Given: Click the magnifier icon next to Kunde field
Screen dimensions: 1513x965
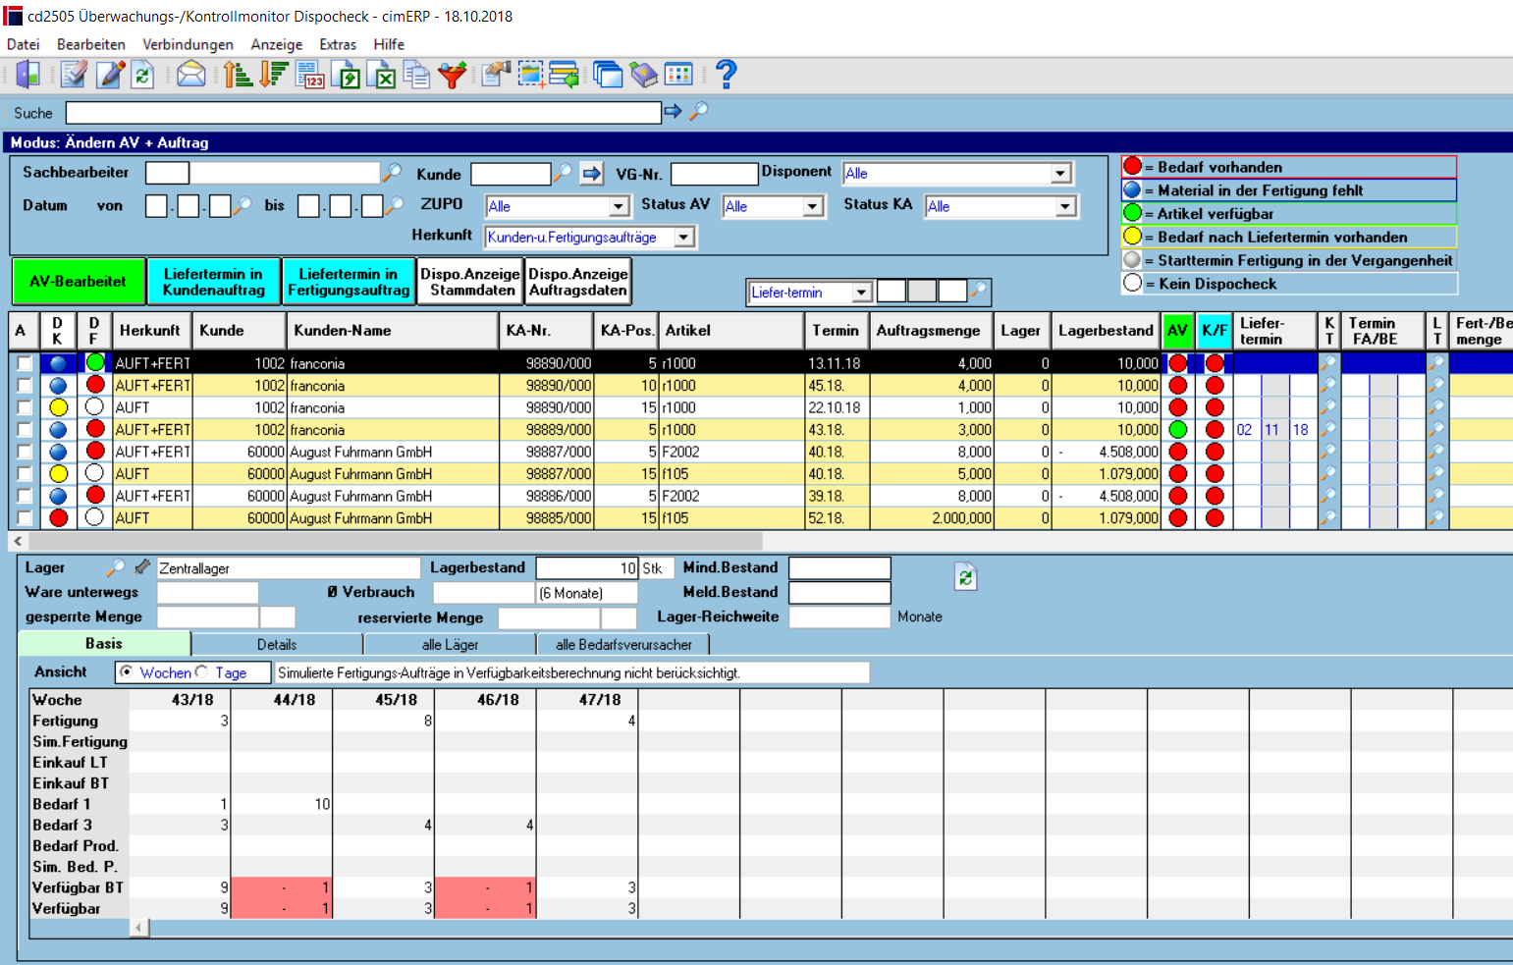Looking at the screenshot, I should [563, 173].
